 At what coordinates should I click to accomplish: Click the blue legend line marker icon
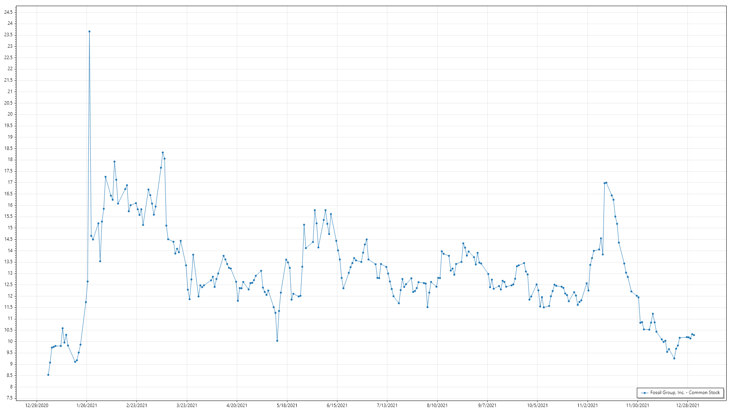(x=645, y=393)
